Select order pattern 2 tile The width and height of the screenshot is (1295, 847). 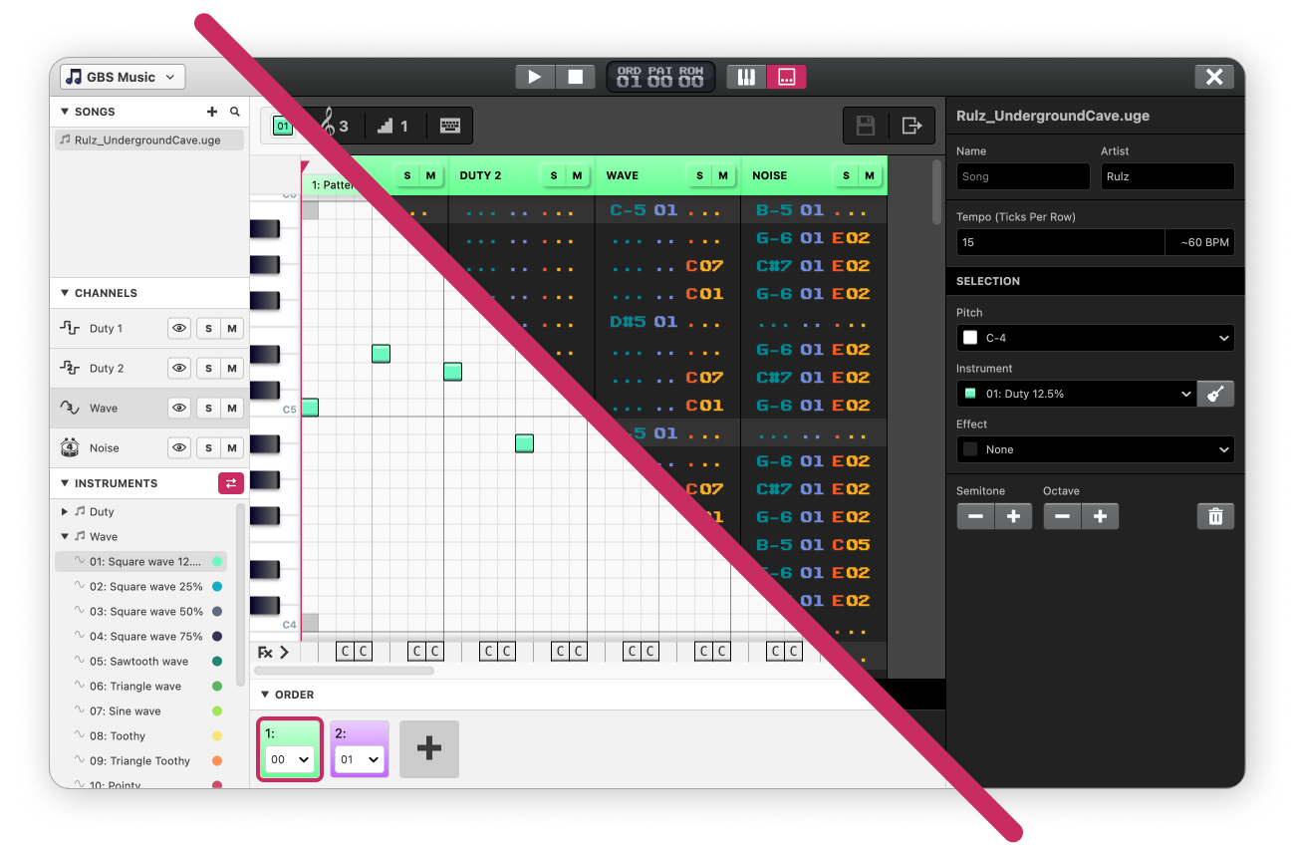tap(359, 748)
